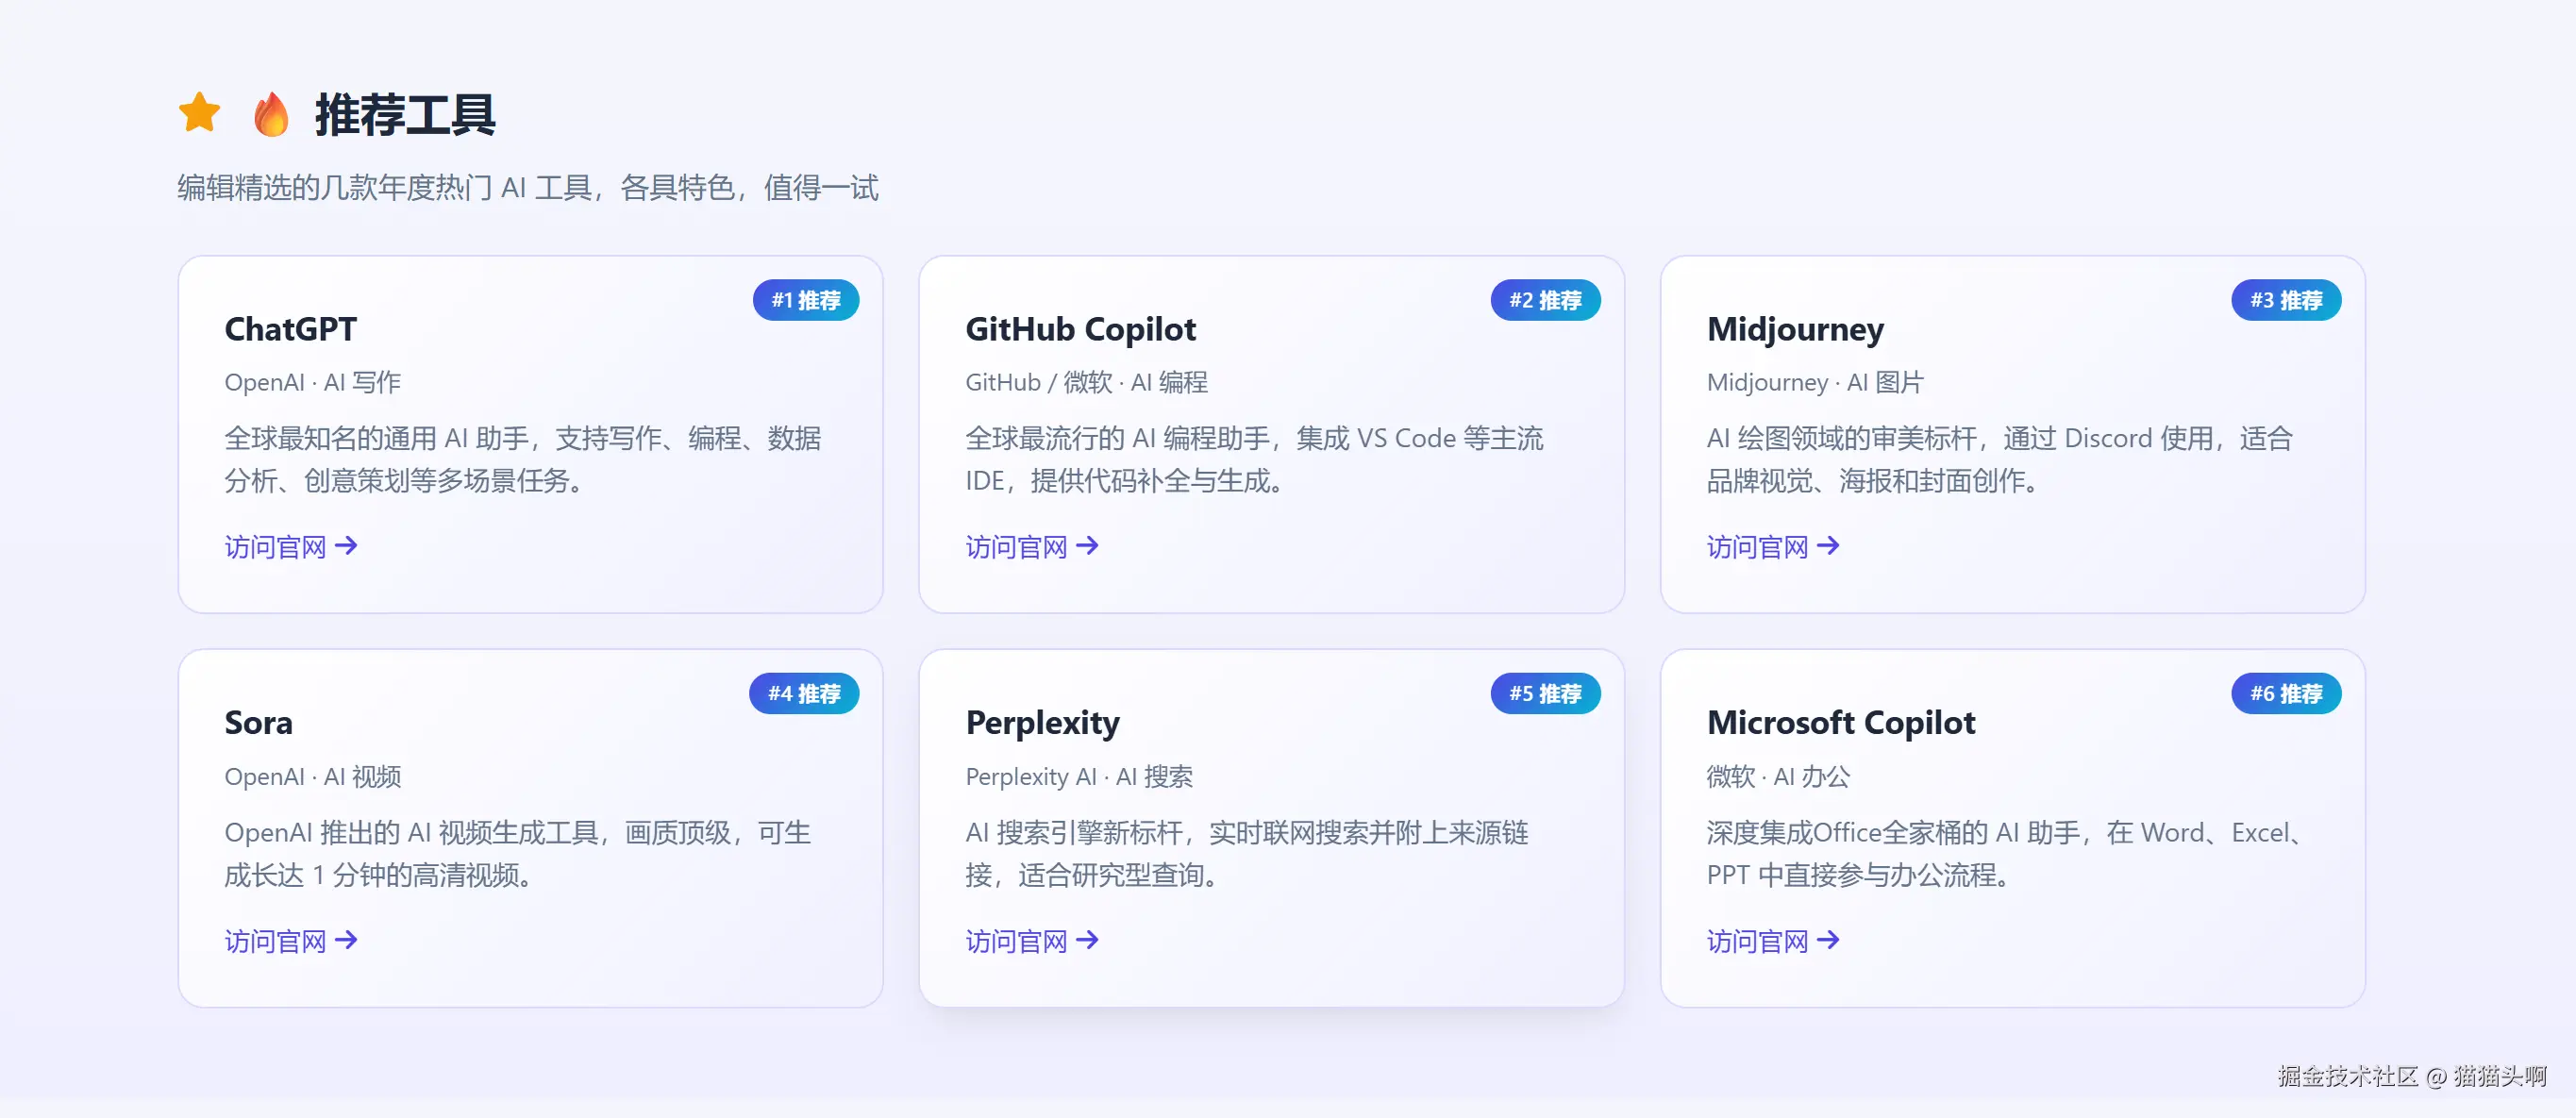This screenshot has width=2576, height=1118.
Task: Click the #5 推荐 badge on Perplexity
Action: [x=1545, y=694]
